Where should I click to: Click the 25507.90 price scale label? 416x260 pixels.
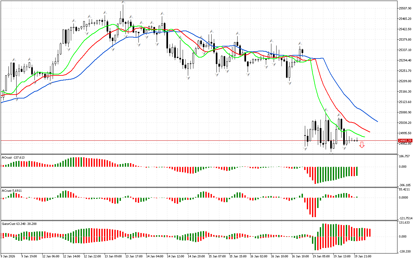tap(405, 8)
